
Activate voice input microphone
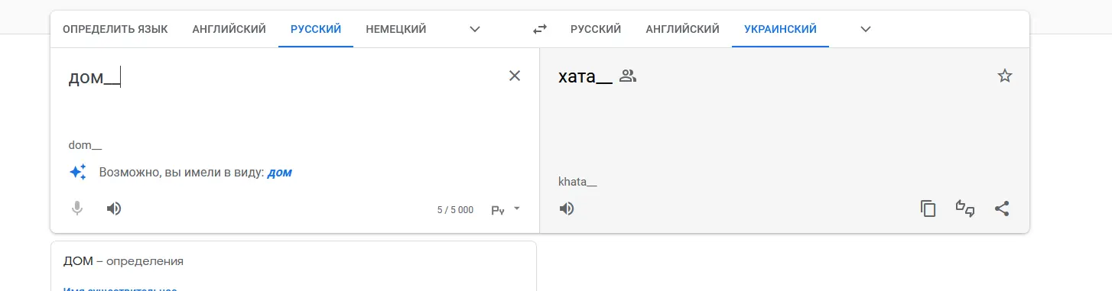tap(77, 209)
